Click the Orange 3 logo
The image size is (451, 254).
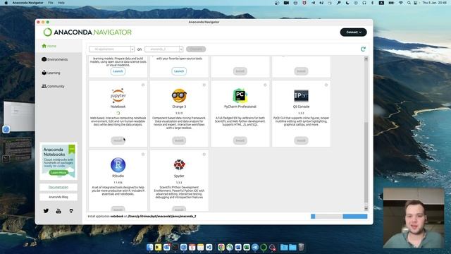point(179,96)
